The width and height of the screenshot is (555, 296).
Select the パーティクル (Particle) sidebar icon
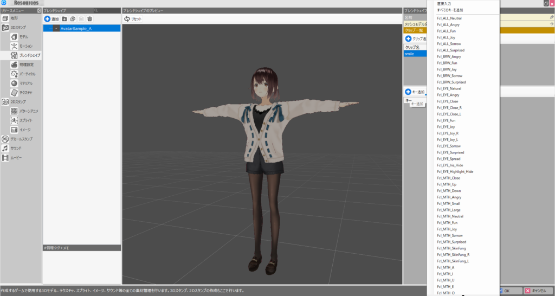(x=15, y=74)
